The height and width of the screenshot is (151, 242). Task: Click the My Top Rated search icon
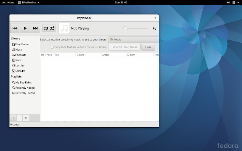14,82
